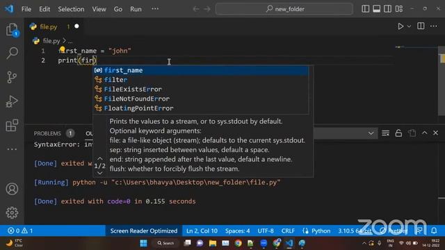This screenshot has height=250, width=445.
Task: Open the Windows Start menu
Action: (144, 243)
